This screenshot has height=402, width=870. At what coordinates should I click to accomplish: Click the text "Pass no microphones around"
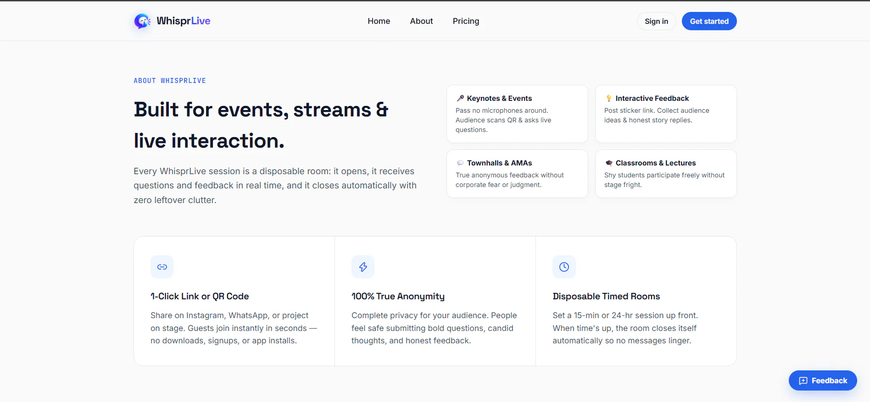click(502, 110)
